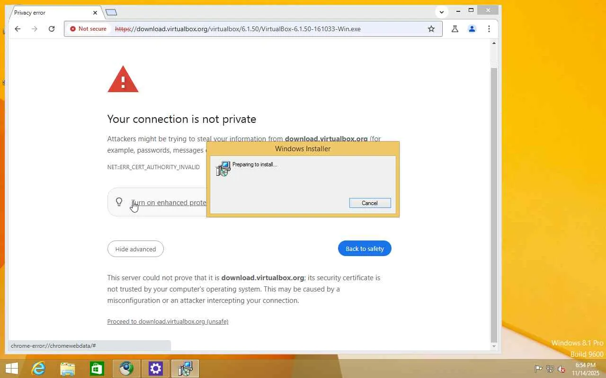Bookmark this page with the star icon

pyautogui.click(x=431, y=29)
